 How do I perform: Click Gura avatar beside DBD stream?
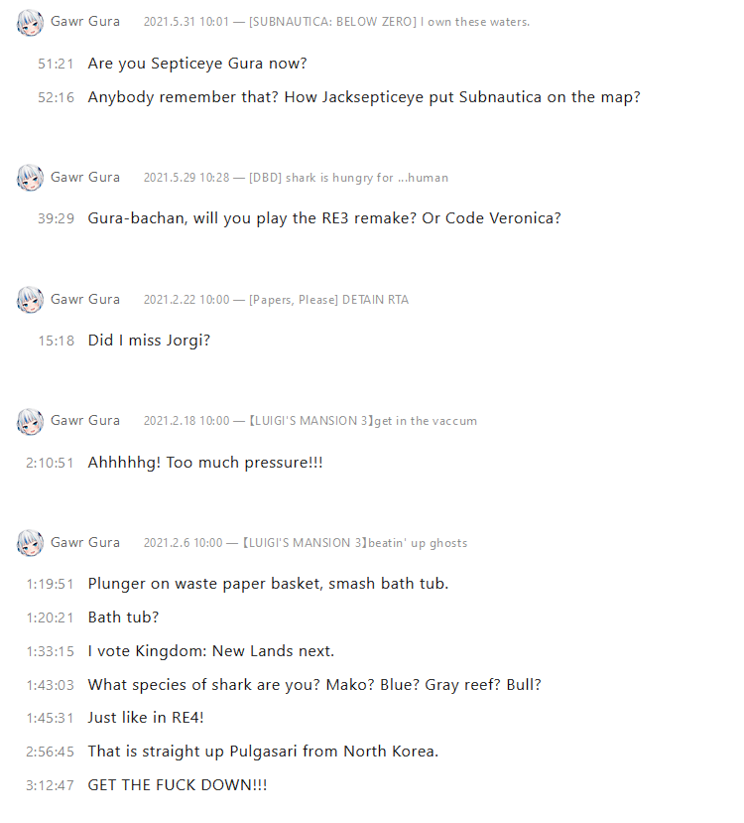[x=30, y=179]
